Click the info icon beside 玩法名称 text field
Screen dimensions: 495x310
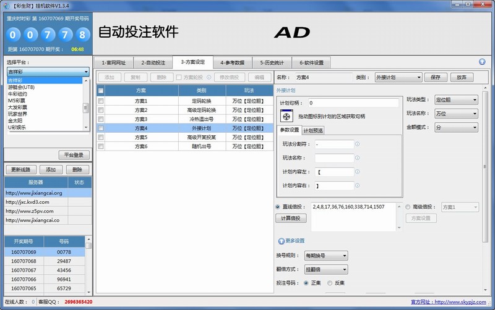[x=357, y=157]
